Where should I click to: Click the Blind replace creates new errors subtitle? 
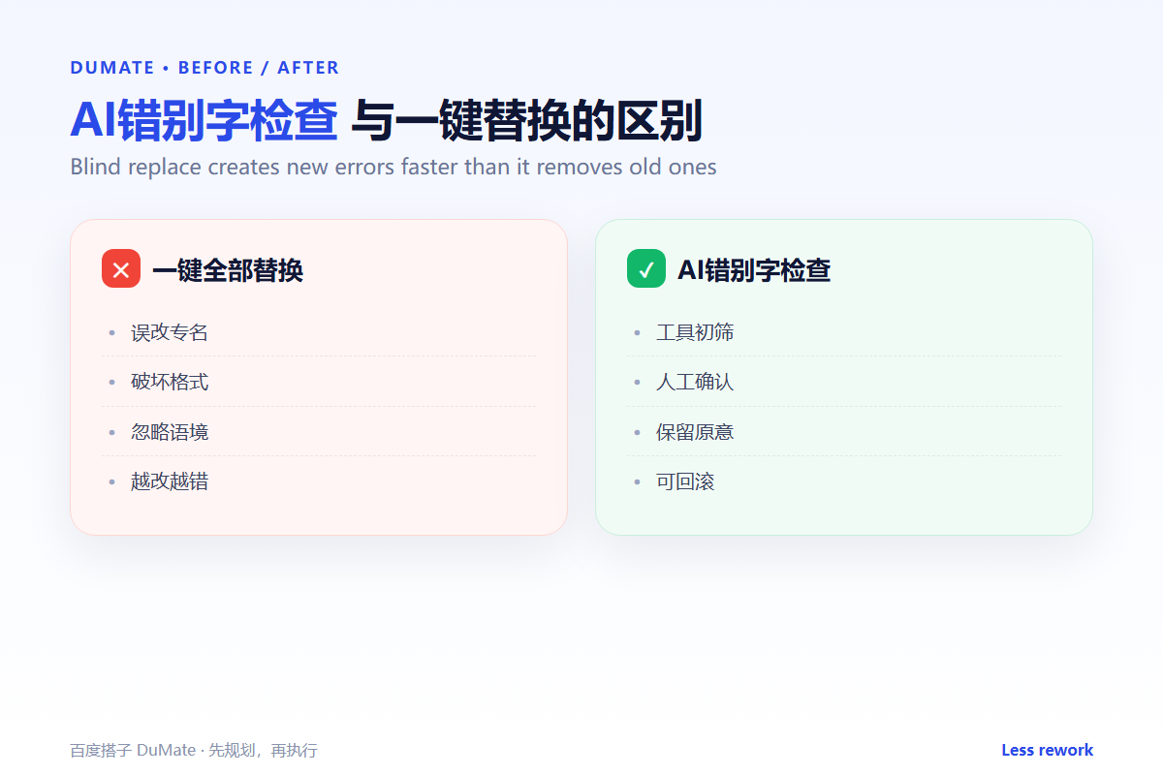[x=393, y=167]
